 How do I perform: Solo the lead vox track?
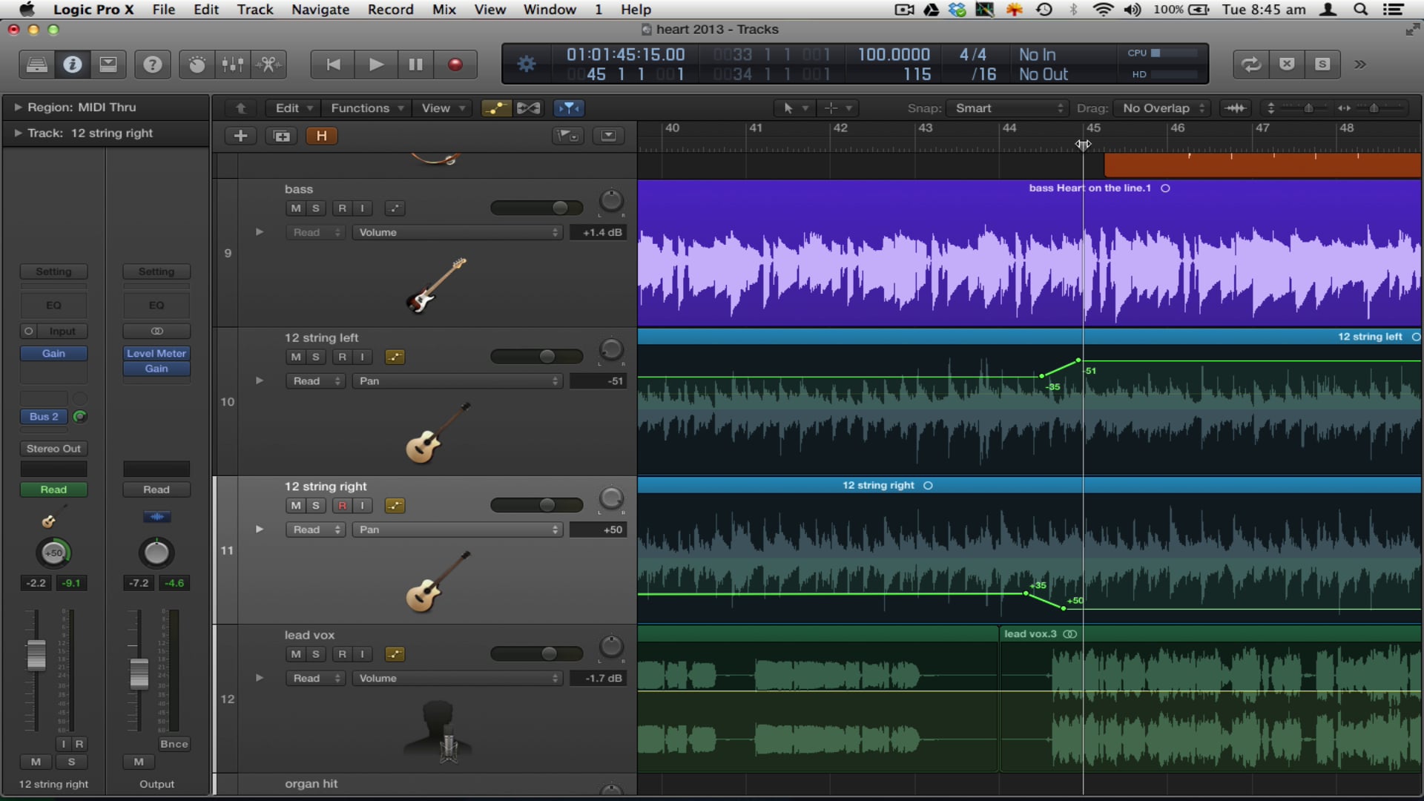(x=316, y=654)
